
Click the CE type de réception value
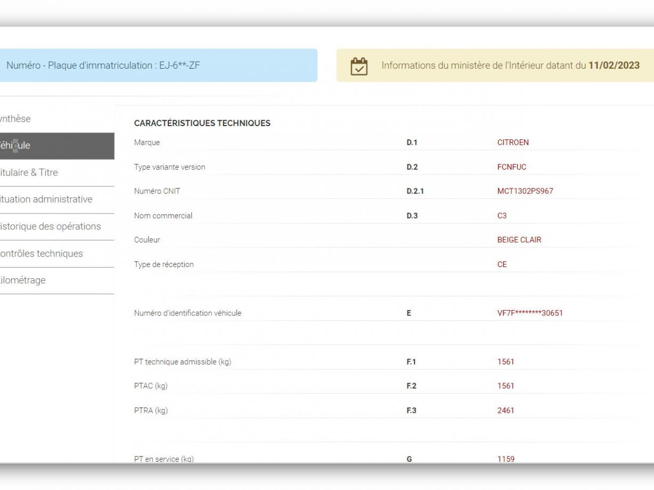pyautogui.click(x=502, y=264)
